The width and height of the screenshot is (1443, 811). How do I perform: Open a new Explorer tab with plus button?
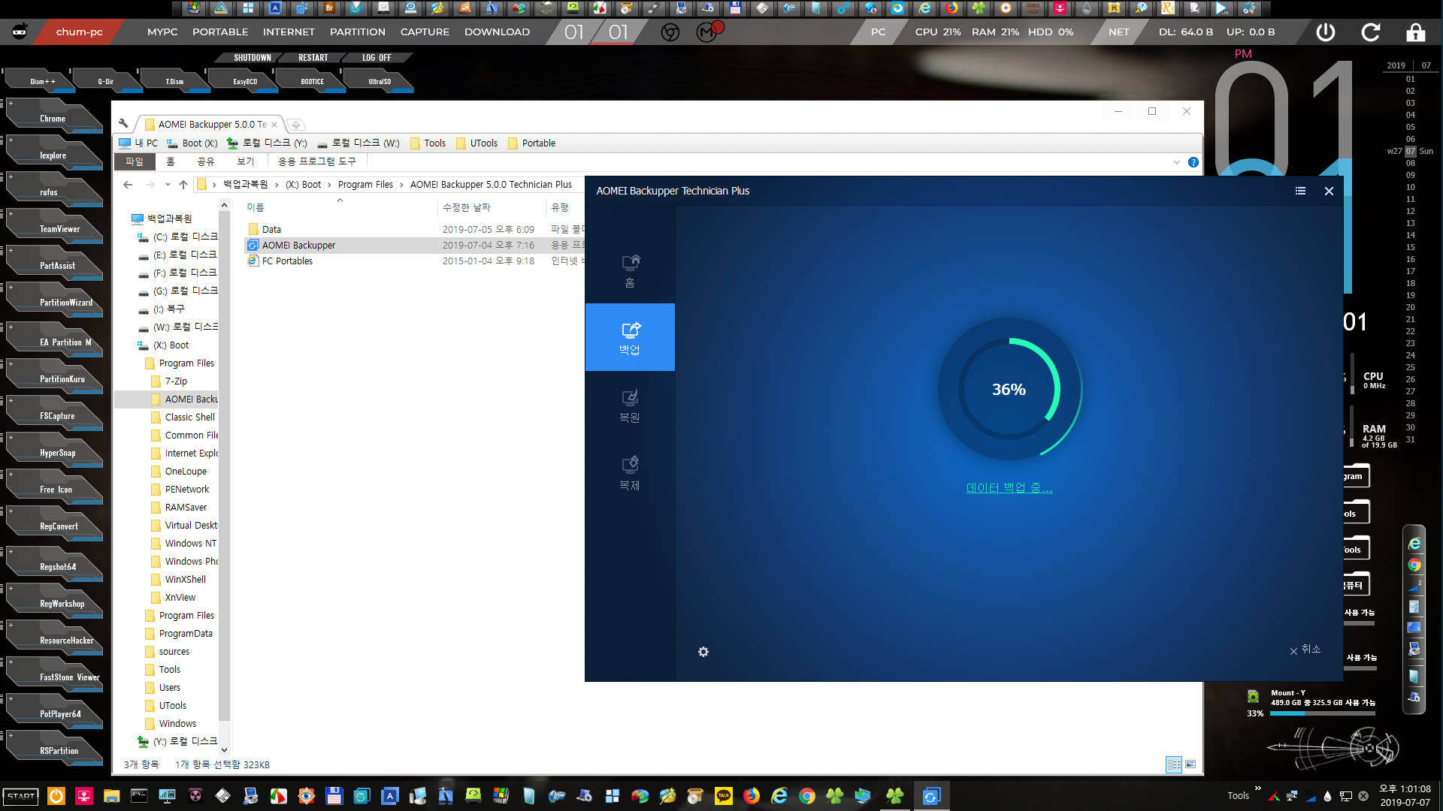click(x=296, y=125)
